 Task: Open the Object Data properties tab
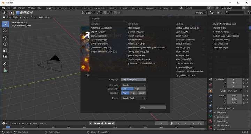pyautogui.click(x=211, y=116)
